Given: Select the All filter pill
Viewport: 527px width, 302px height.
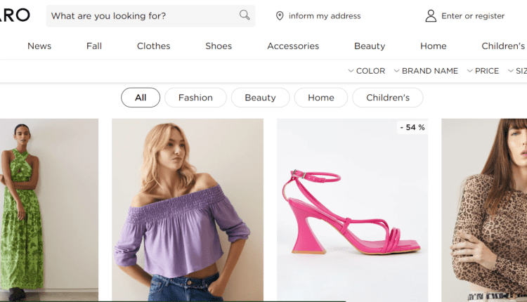Looking at the screenshot, I should [x=141, y=98].
